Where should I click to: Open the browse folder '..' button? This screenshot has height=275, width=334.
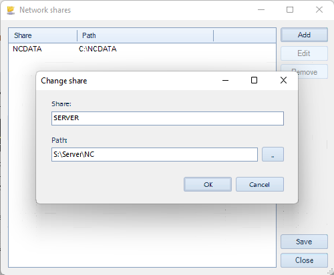coord(273,154)
